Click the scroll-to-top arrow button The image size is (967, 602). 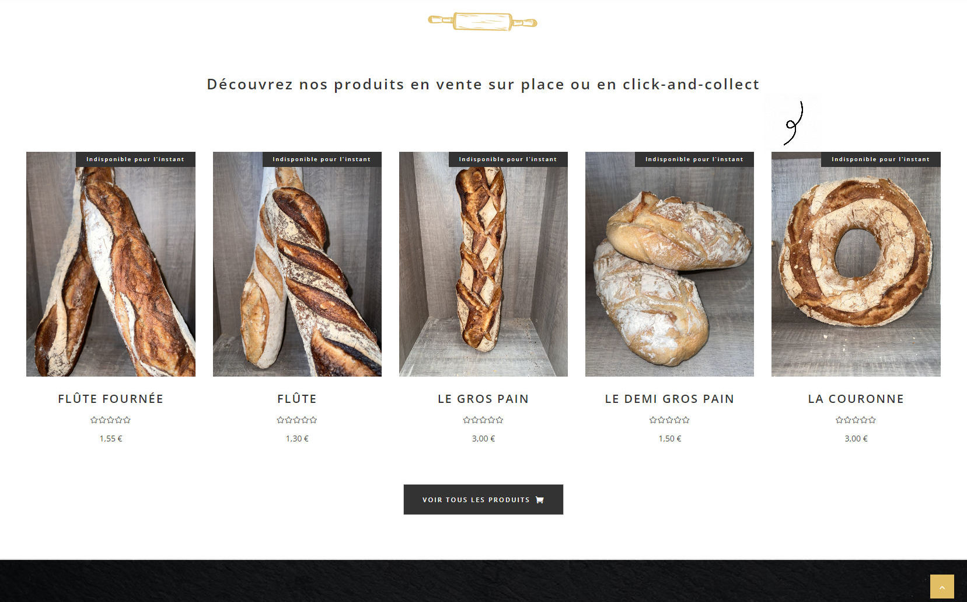[x=942, y=586]
